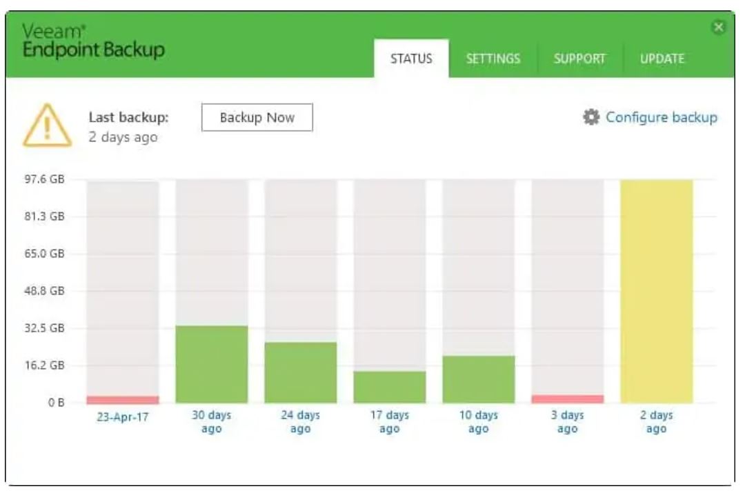Open the Configure backup link
Viewport: 745px width, 491px height.
[661, 118]
